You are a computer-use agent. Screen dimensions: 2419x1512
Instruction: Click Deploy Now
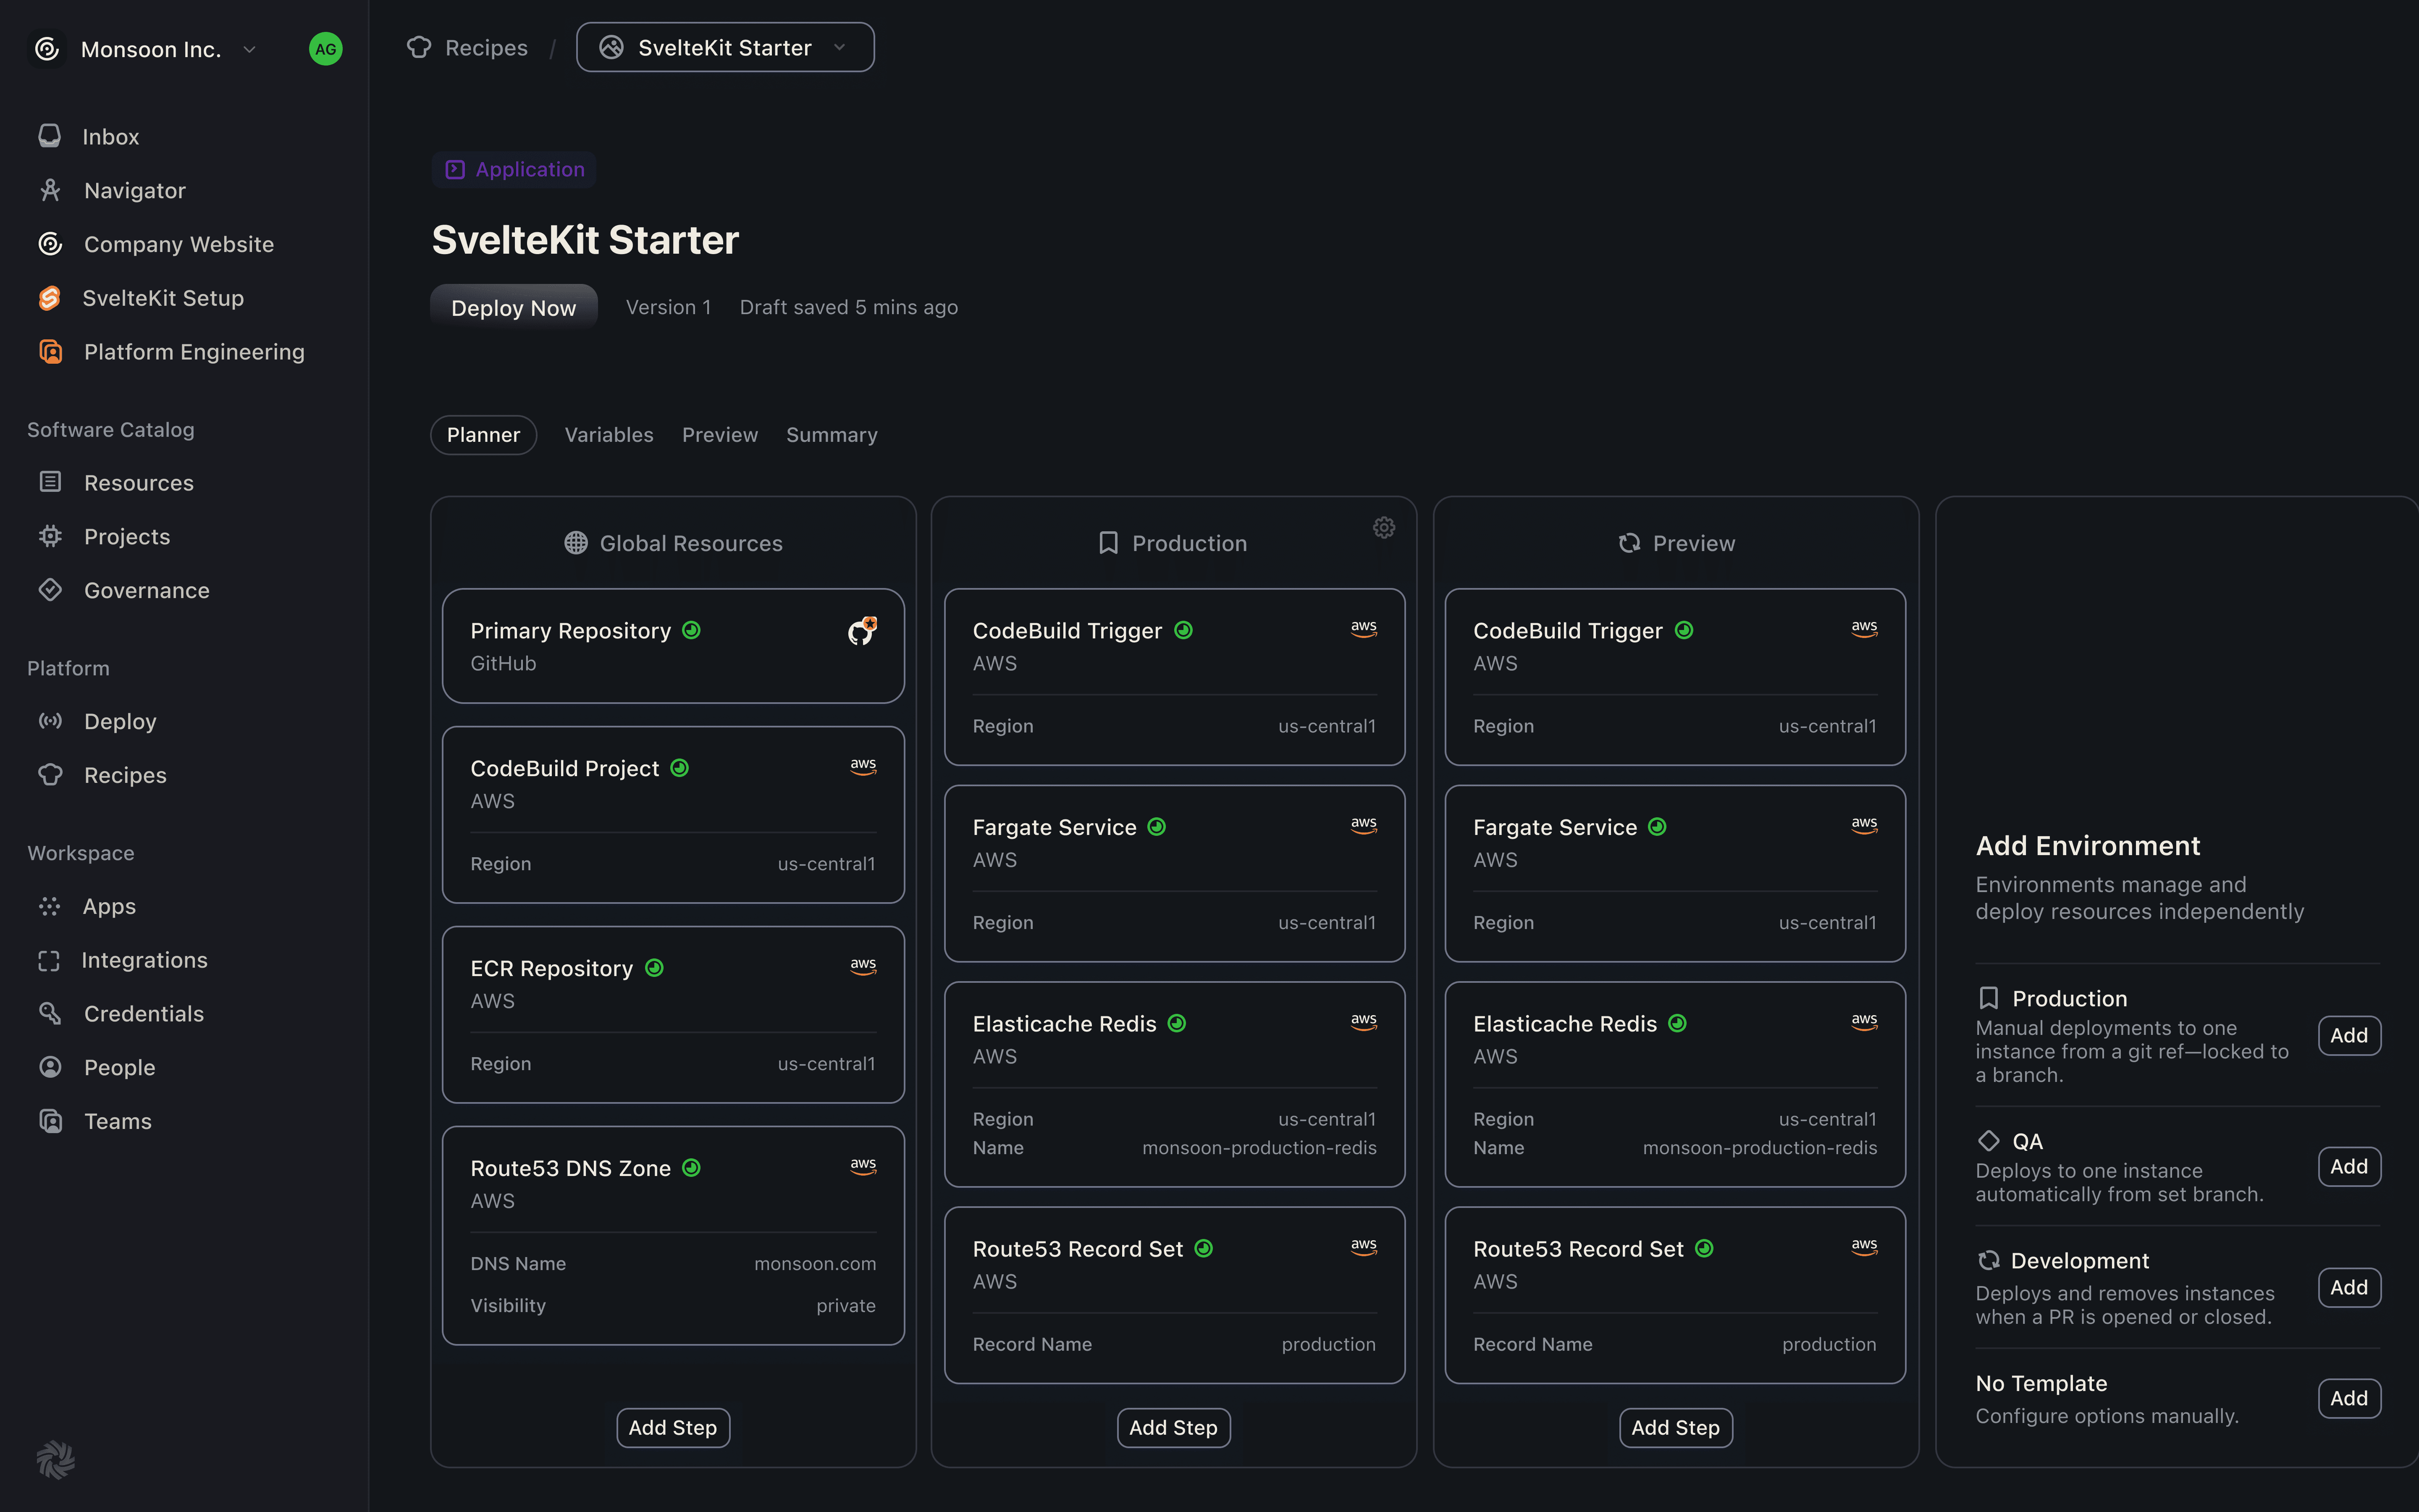pos(514,308)
